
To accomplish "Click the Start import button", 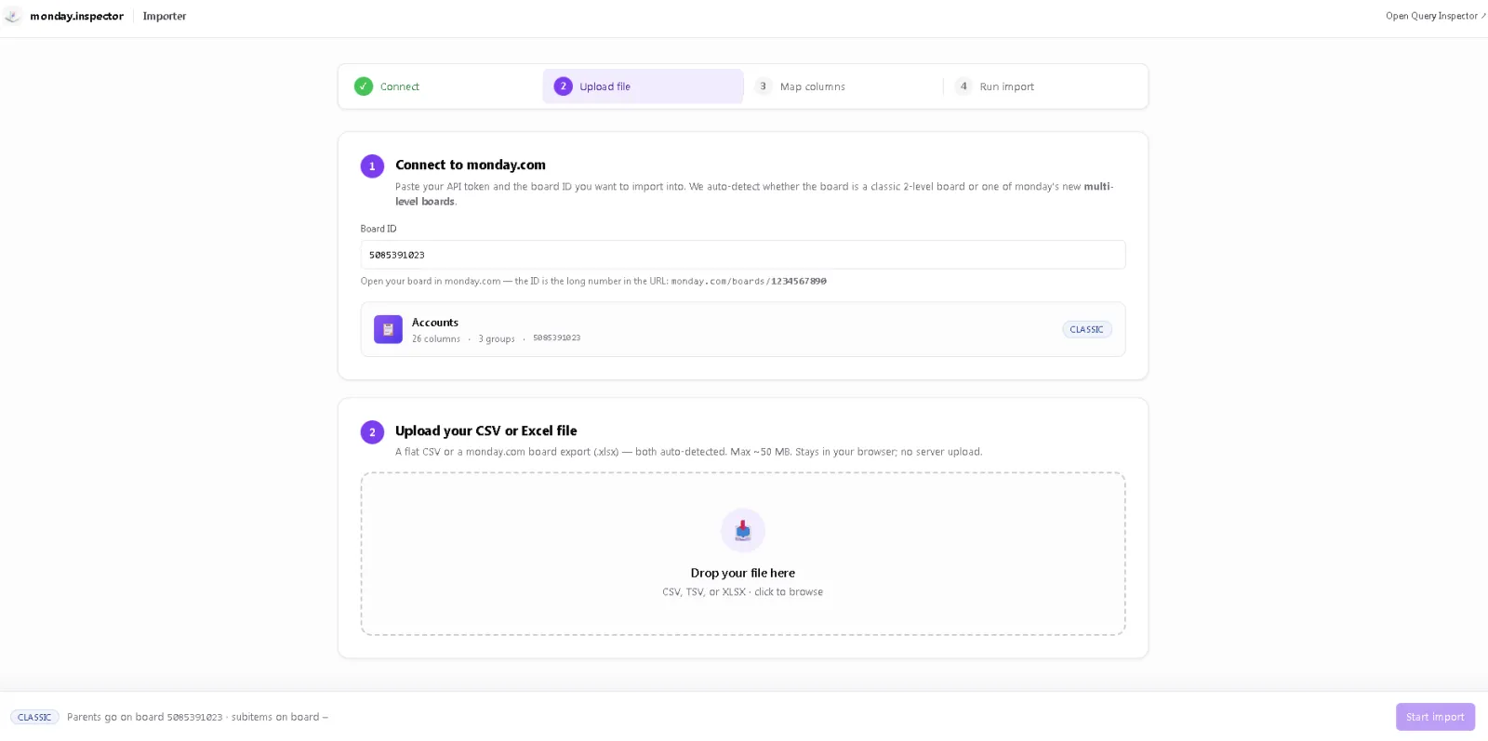I will (1435, 717).
